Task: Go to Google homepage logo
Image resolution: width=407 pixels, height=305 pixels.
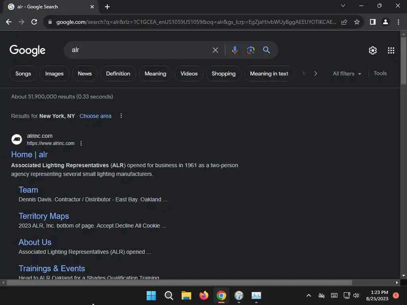Action: 27,50
